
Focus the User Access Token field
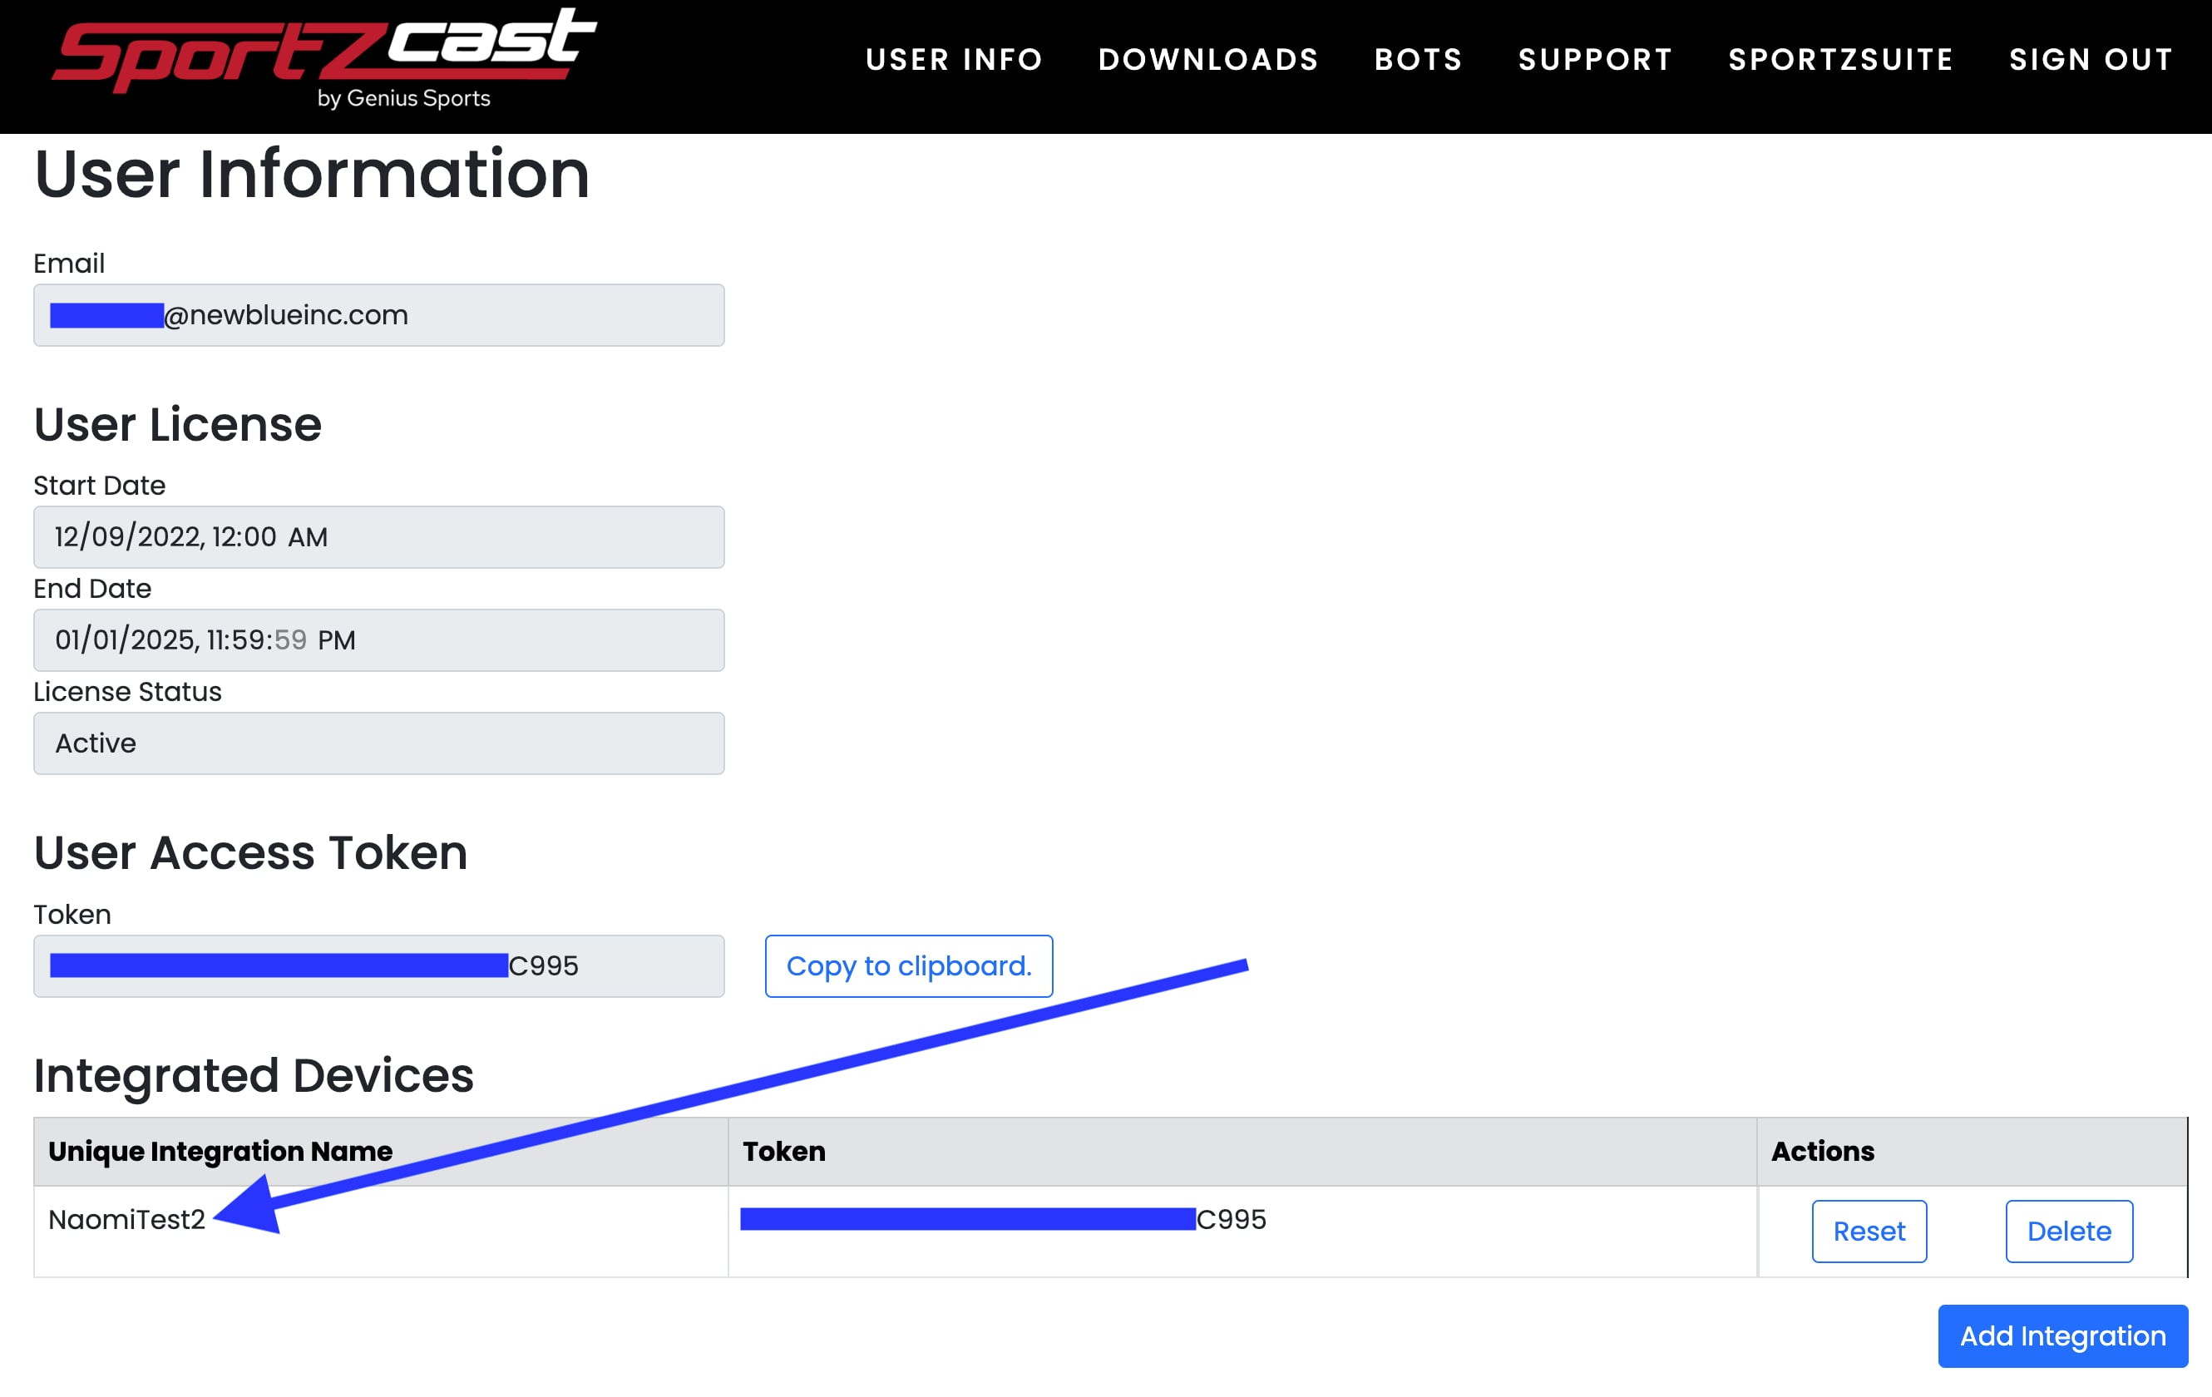(x=378, y=966)
